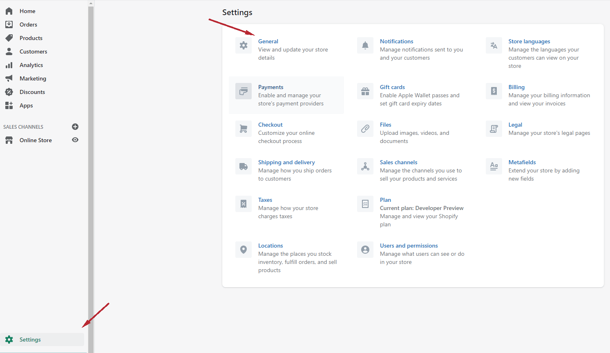Select Settings at bottom of sidebar

click(30, 340)
